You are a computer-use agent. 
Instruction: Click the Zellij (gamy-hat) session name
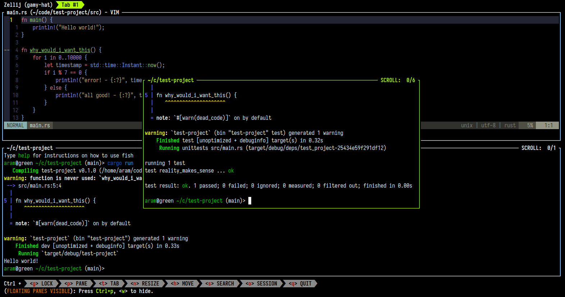[x=28, y=5]
